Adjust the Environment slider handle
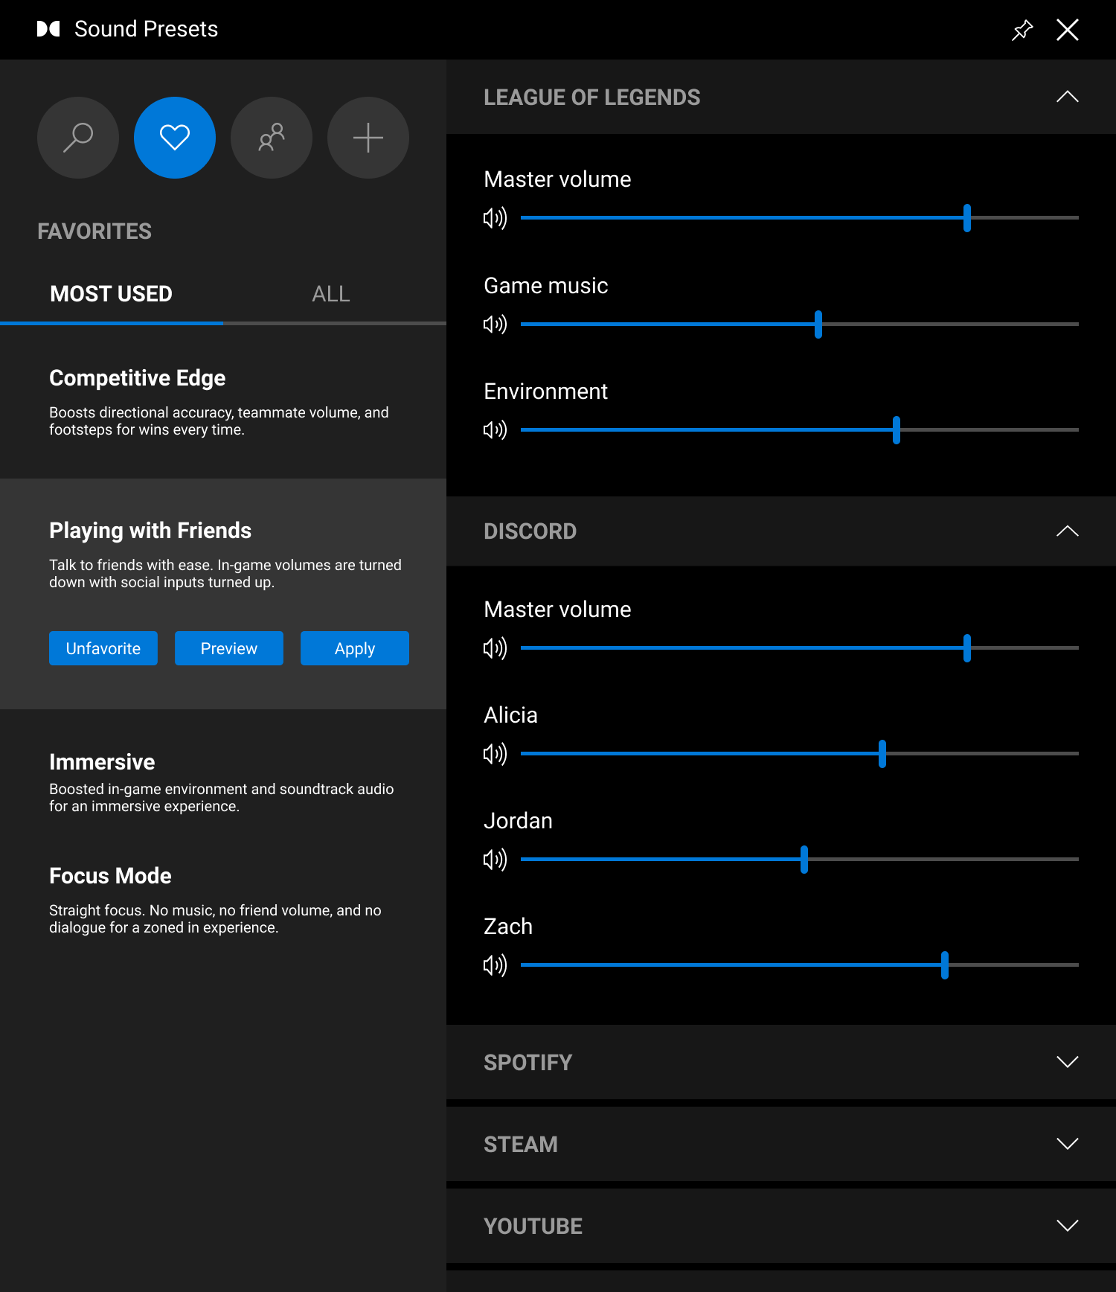The height and width of the screenshot is (1292, 1116). coord(897,430)
